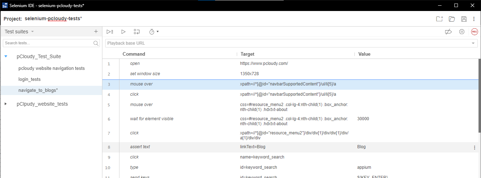Toggle disable breakpoints icon

[448, 32]
